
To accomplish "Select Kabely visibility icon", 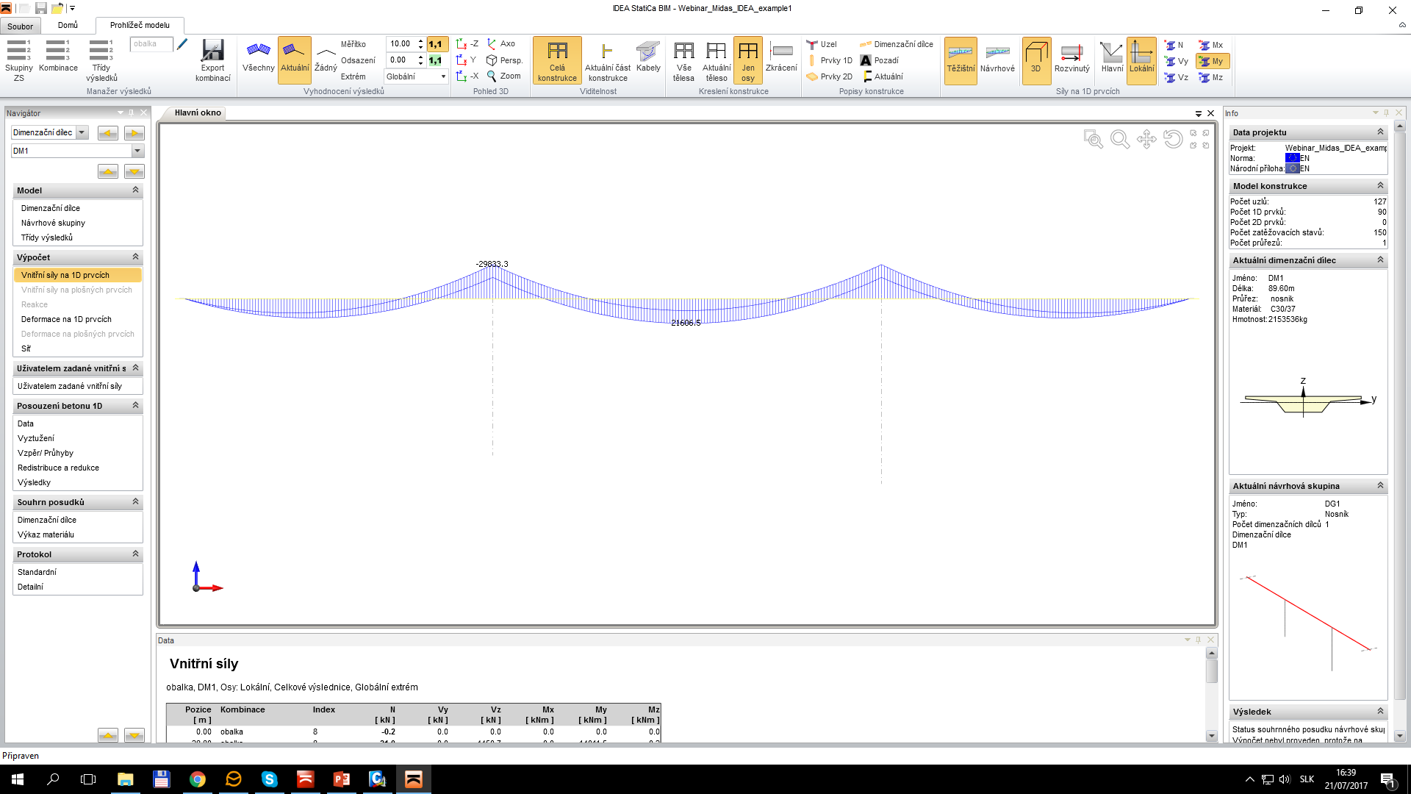I will point(647,57).
